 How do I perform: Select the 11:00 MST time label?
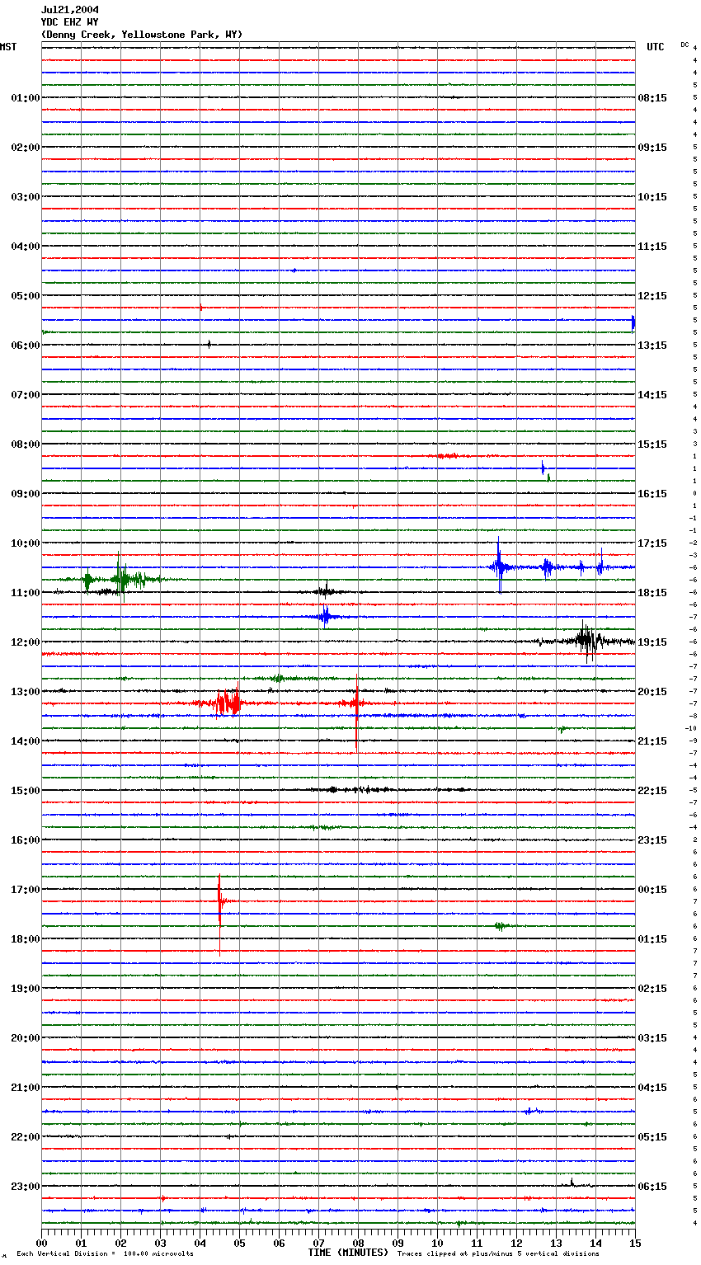coord(26,593)
